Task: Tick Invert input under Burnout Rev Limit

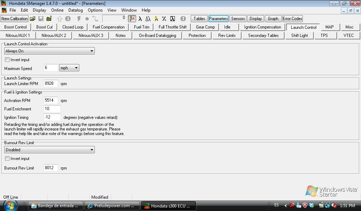Action: [7, 158]
